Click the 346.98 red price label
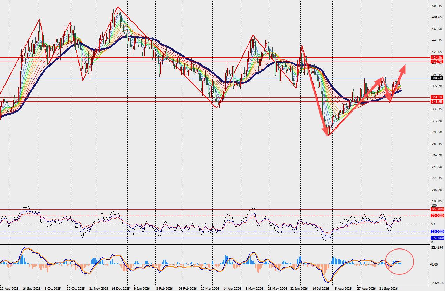Image resolution: width=445 pixels, height=291 pixels. click(437, 101)
